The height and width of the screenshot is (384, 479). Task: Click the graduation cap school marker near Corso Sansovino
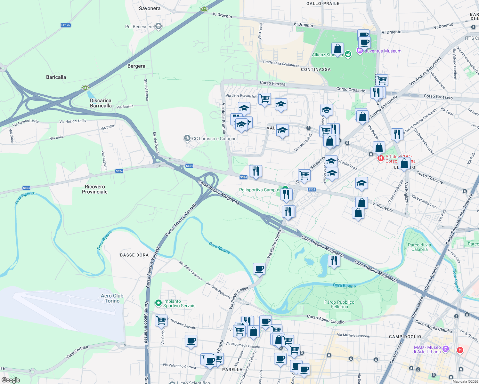click(x=327, y=109)
